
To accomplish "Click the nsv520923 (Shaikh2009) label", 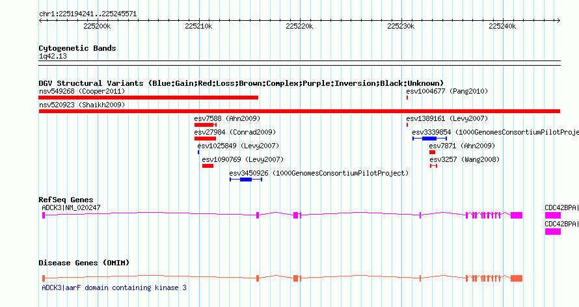I will click(82, 105).
